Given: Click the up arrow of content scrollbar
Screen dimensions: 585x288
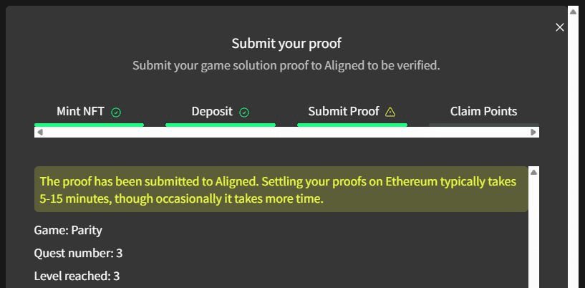Looking at the screenshot, I should (x=533, y=172).
